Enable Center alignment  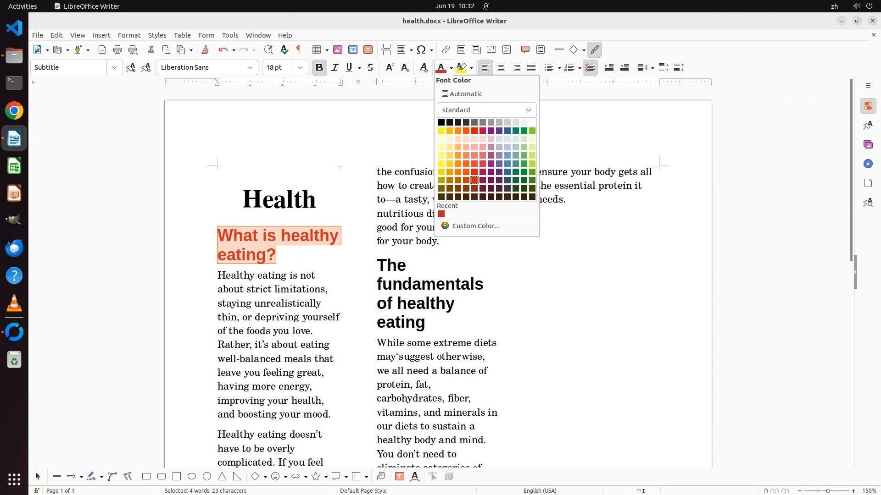(501, 68)
